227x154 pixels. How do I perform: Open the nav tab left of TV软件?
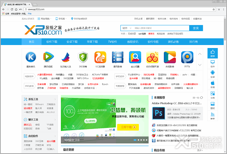[92, 42]
